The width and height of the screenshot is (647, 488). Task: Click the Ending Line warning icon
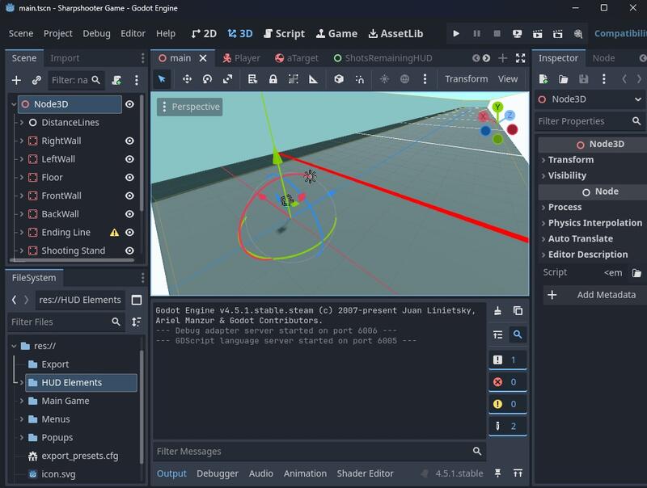(x=114, y=233)
